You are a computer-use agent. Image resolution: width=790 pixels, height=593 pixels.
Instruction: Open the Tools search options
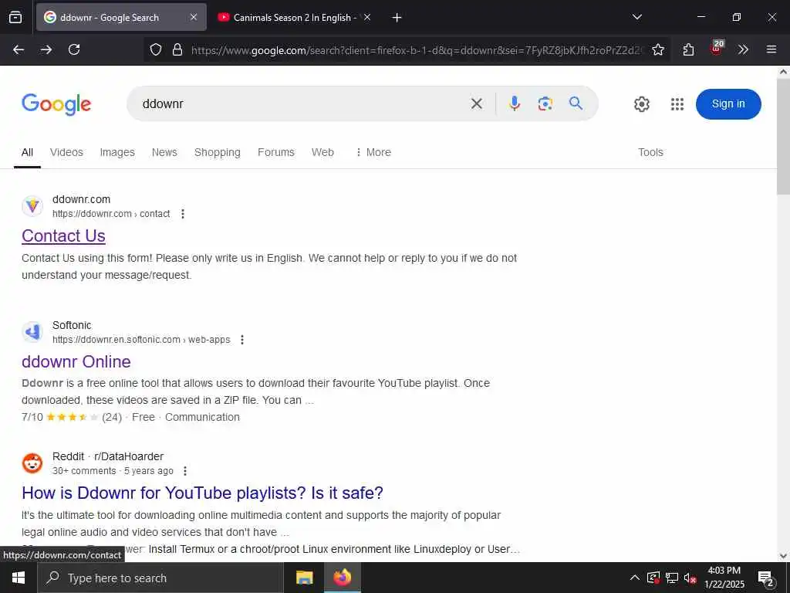650,152
